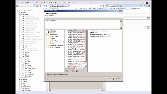This screenshot has width=167, height=94.
Task: Click inside the expression text area
Action: click(x=82, y=24)
